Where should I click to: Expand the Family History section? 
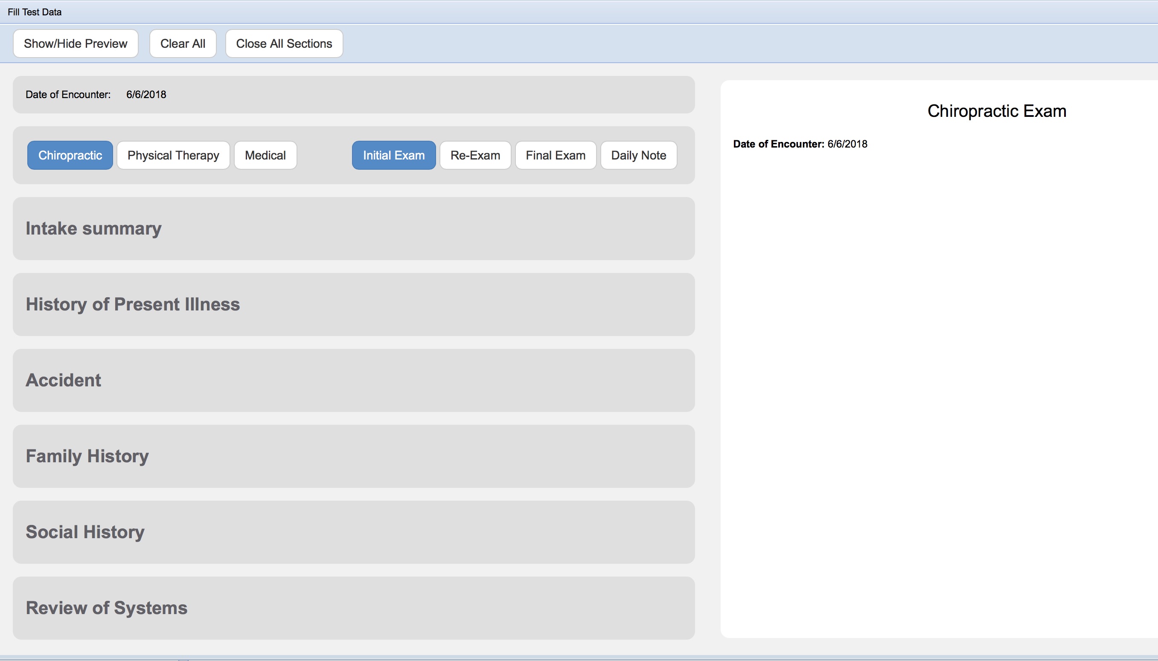coord(87,456)
